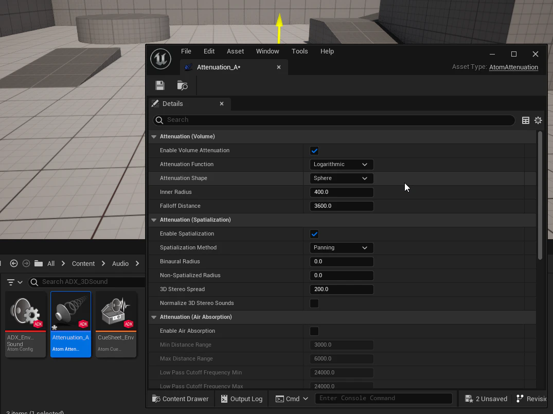Go back in Content Browser history
The height and width of the screenshot is (414, 553).
point(14,263)
